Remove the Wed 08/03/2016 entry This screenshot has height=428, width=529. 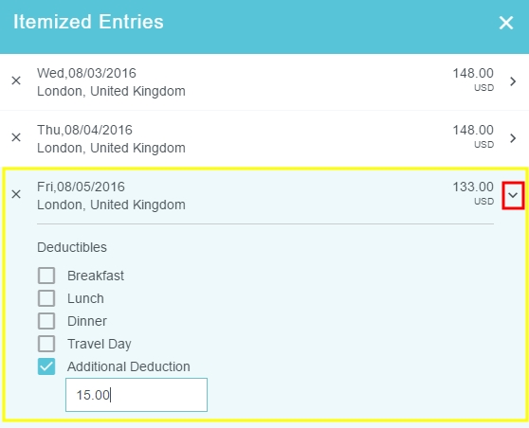pos(16,80)
